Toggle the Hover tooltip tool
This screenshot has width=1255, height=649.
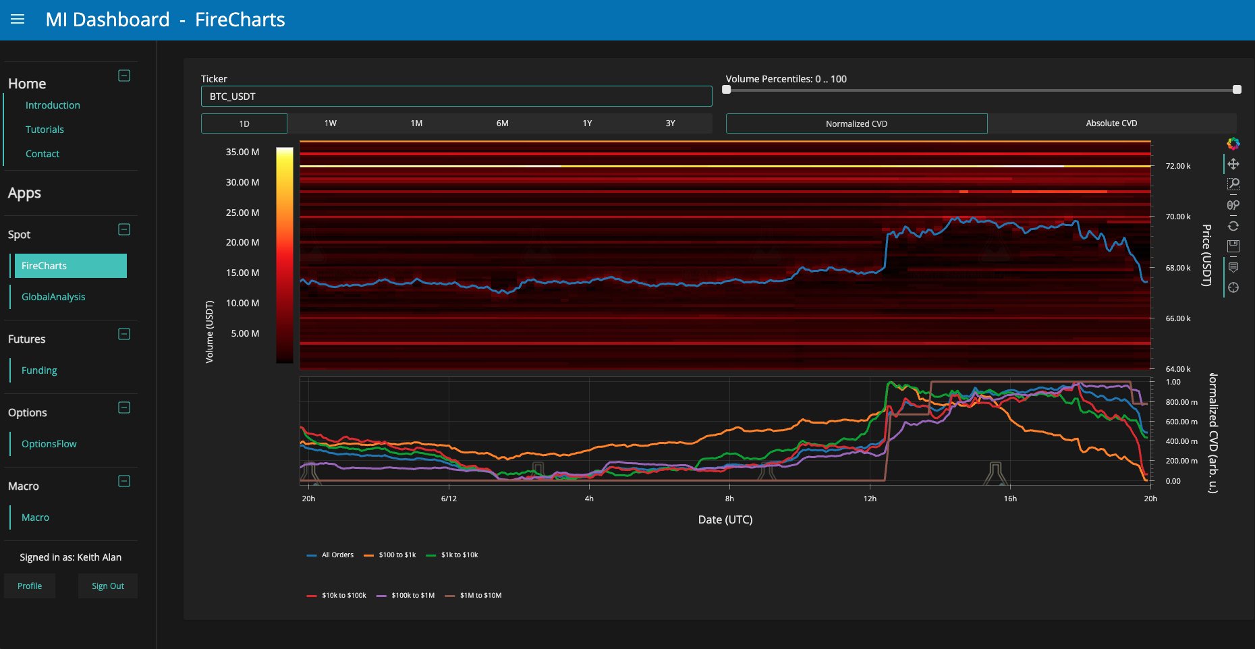(x=1233, y=267)
